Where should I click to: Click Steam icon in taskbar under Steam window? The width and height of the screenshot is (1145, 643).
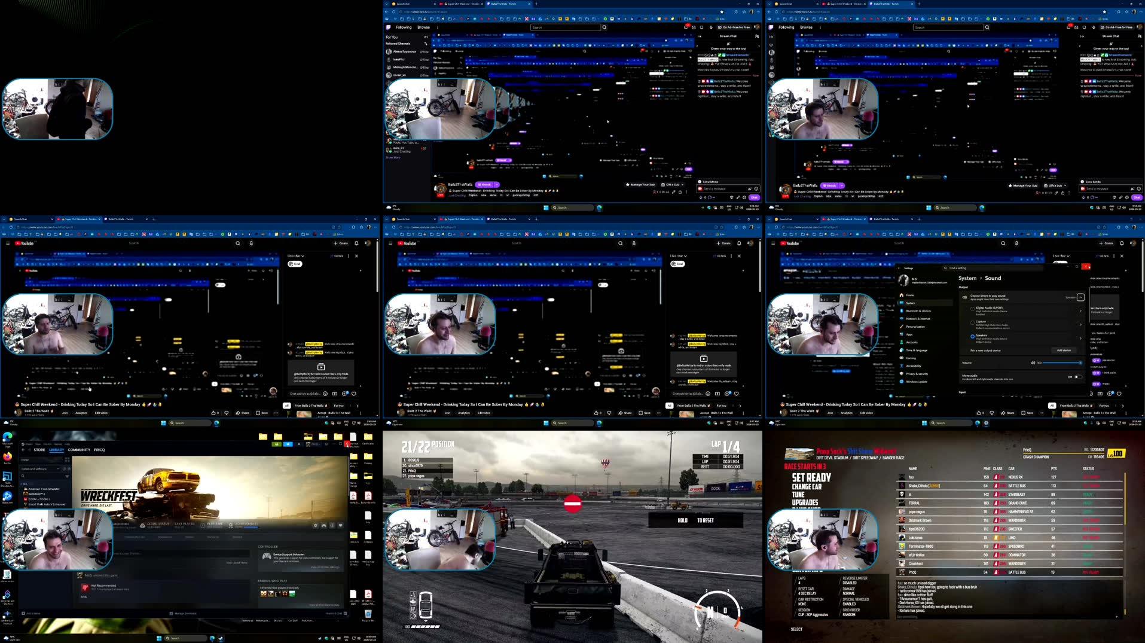[221, 639]
